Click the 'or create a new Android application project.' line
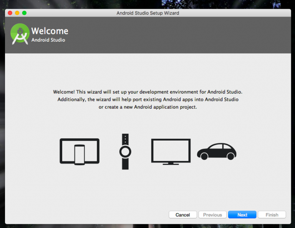 click(147, 107)
